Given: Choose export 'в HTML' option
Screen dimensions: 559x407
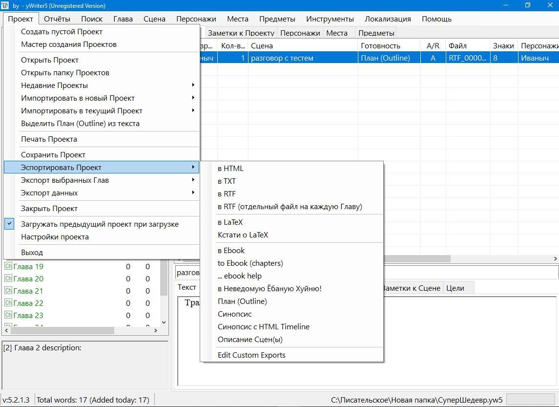Looking at the screenshot, I should (230, 169).
